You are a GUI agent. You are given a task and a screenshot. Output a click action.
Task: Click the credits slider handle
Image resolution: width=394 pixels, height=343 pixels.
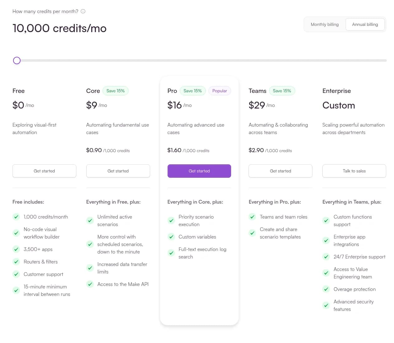pyautogui.click(x=17, y=60)
